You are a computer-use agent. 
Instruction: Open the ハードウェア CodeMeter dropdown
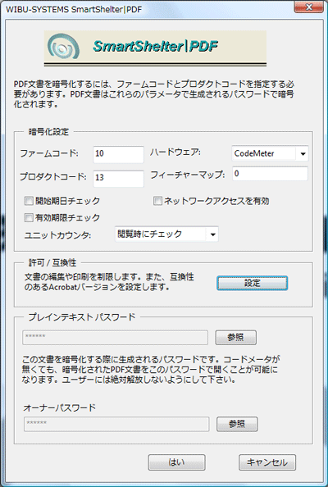coord(270,153)
